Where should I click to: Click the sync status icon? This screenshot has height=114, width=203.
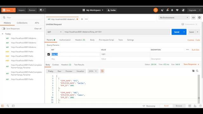[x=156, y=10]
